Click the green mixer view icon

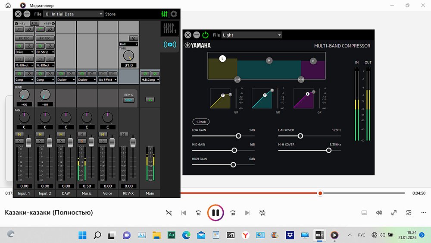[x=164, y=14]
